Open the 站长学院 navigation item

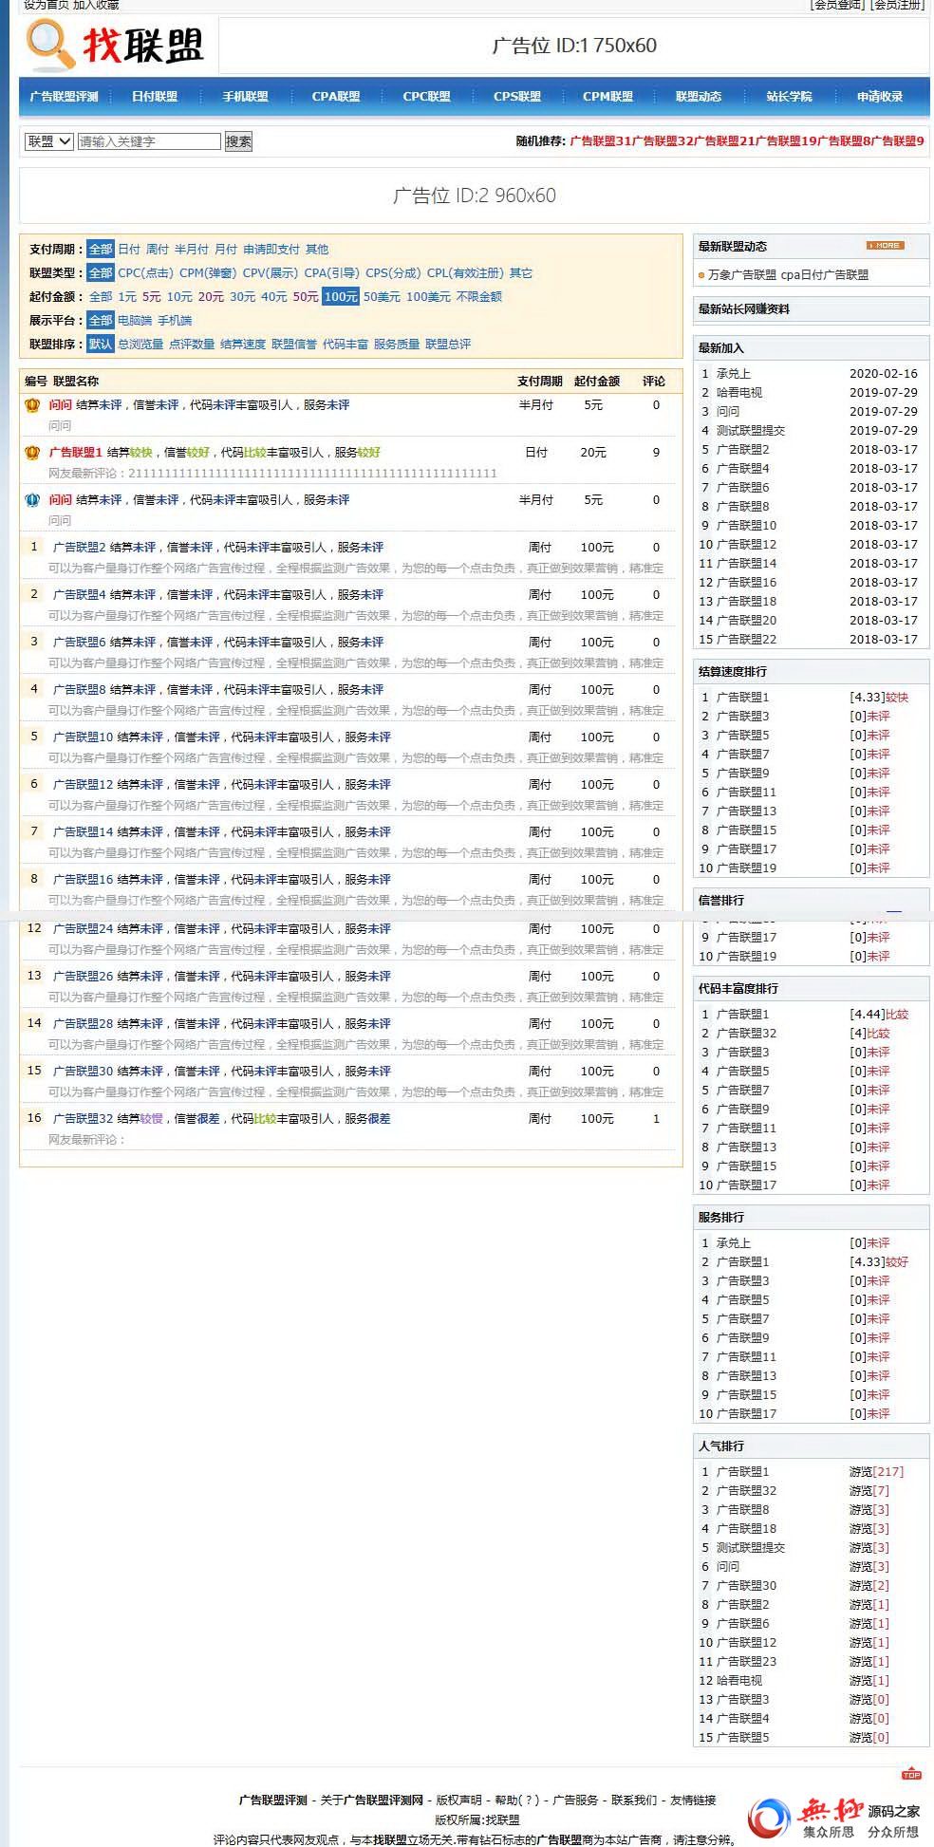[x=790, y=97]
